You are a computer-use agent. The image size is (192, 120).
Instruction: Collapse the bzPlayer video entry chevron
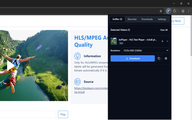167,41
